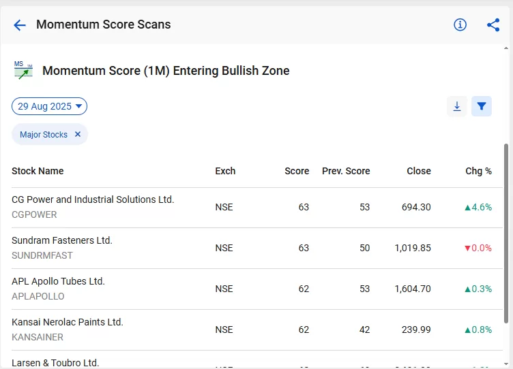Screen dimensions: 513x369
Task: Click the 0.8% change for KANSAINER
Action: (x=478, y=330)
